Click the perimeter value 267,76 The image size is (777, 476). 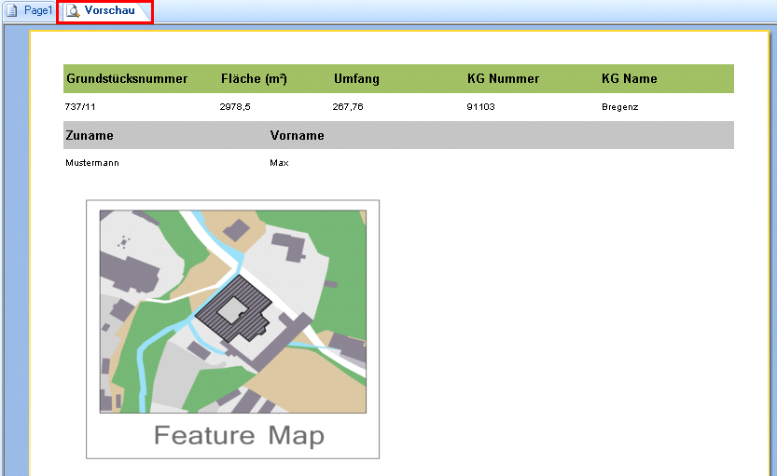click(348, 107)
